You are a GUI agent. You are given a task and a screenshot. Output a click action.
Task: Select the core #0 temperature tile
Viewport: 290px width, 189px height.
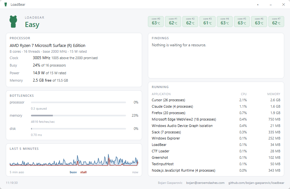click(x=156, y=22)
